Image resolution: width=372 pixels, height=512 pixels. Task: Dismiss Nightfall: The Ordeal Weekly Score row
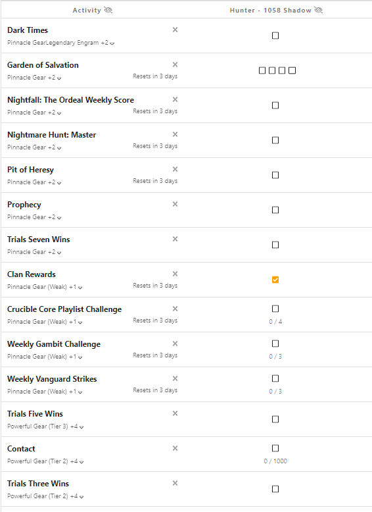175,99
